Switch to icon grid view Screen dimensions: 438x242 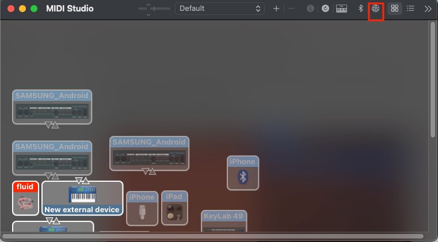395,9
